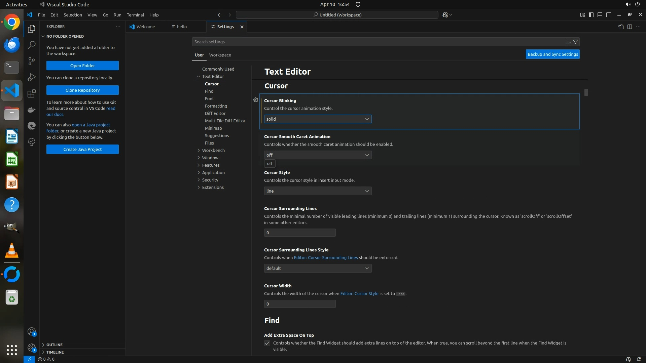646x363 pixels.
Task: Toggle panel visibility layout button
Action: tap(600, 15)
